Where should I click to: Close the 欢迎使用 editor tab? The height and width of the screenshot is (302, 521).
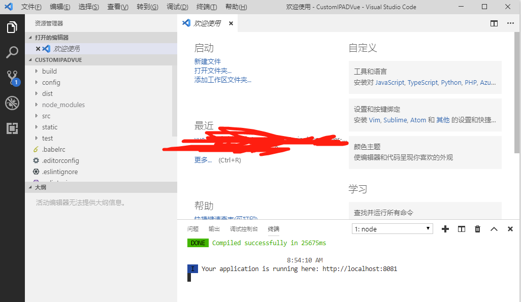click(x=231, y=23)
